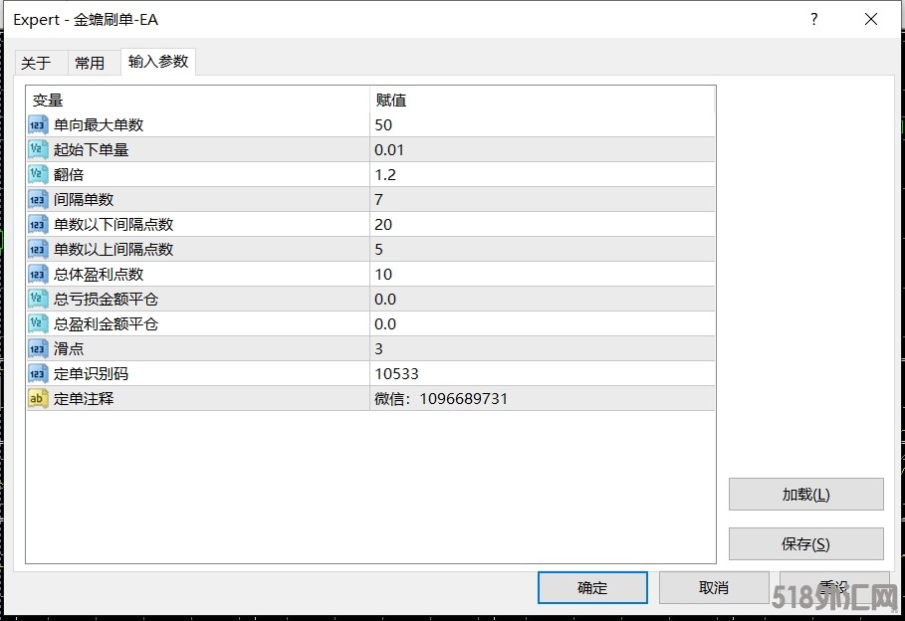Click the 定单注释 variable name
Image resolution: width=905 pixels, height=621 pixels.
[x=84, y=398]
